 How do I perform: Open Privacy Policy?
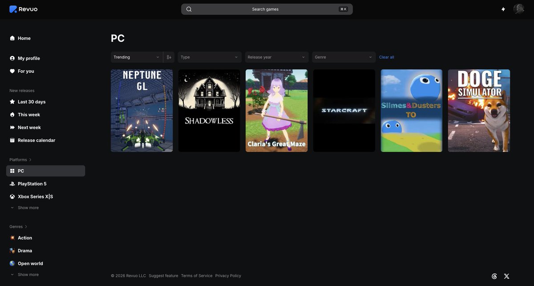coord(228,276)
